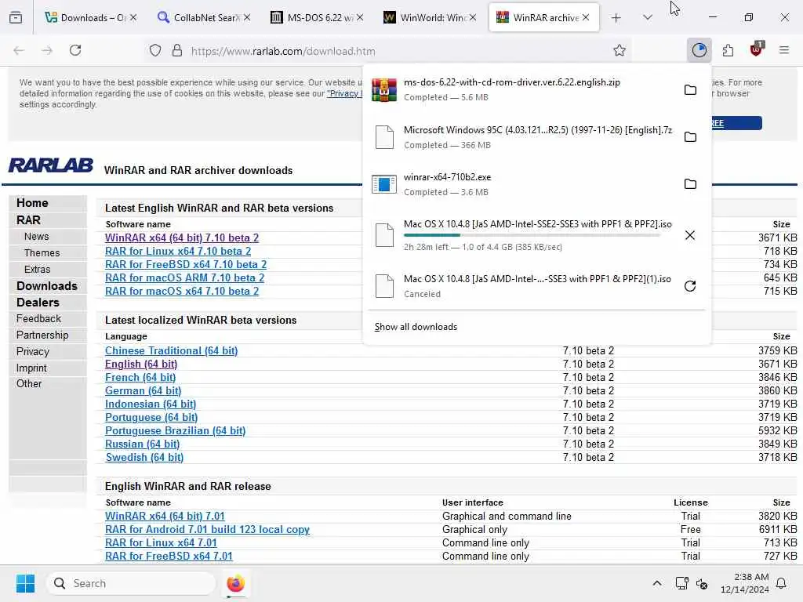Open a new tab with plus button

pos(616,18)
